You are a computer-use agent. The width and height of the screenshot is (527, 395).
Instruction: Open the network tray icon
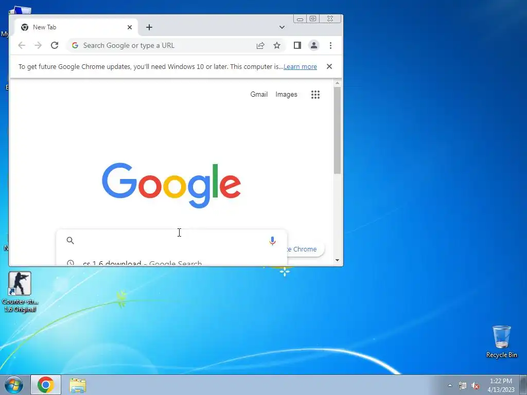pyautogui.click(x=463, y=386)
